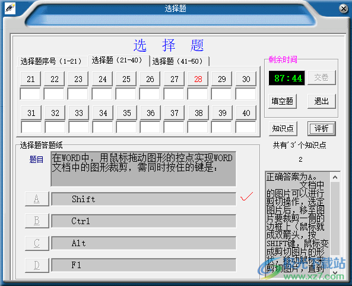Go to question 39

pos(223,112)
